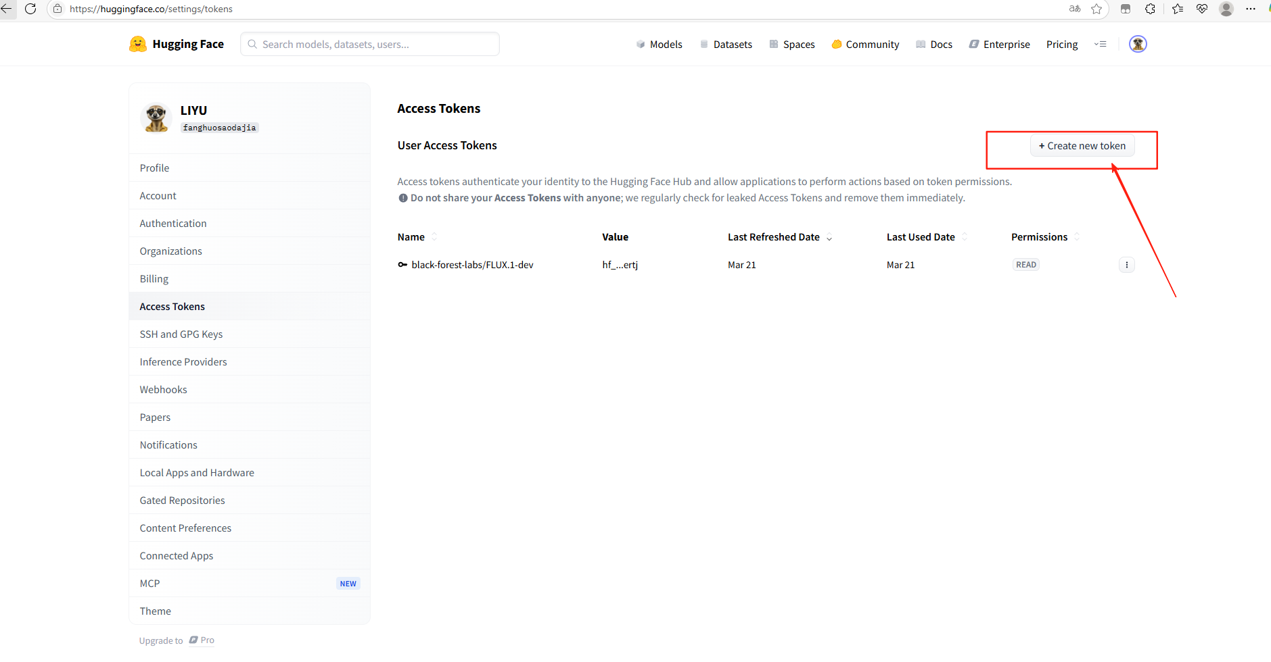Click the fanghuosaodajia username tag
Screen dimensions: 1271x662
pyautogui.click(x=219, y=128)
